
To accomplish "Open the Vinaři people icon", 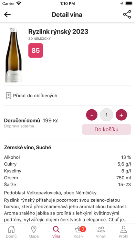I will [101, 230].
